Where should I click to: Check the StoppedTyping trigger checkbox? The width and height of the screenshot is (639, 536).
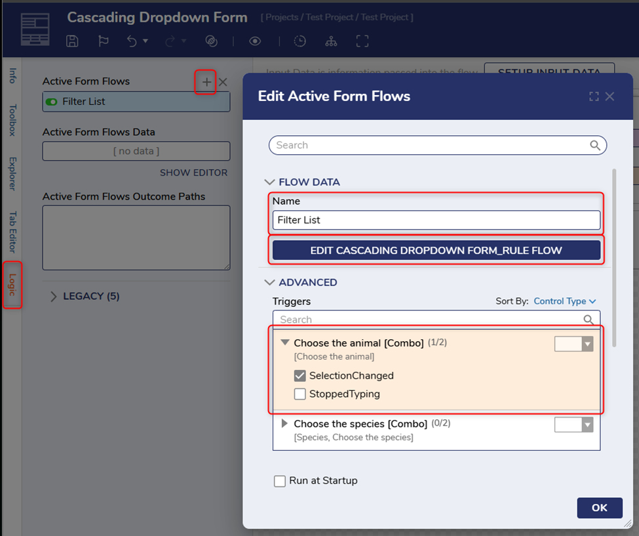(300, 394)
